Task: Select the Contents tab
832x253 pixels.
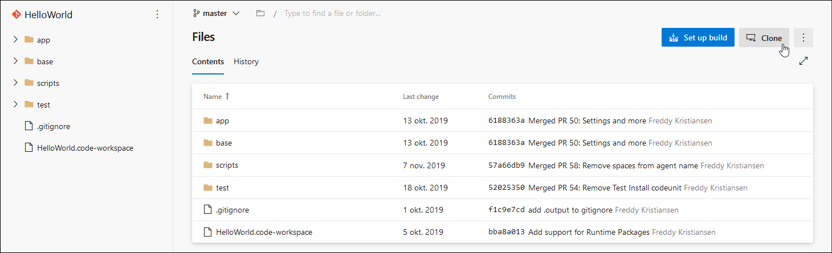Action: pos(208,61)
